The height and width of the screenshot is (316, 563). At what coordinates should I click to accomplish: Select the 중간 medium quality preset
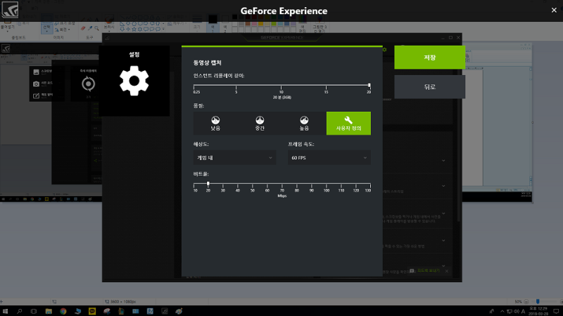pyautogui.click(x=260, y=124)
